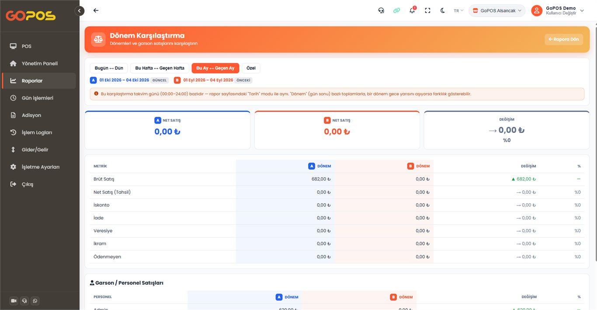597x310 pixels.
Task: Click the video camera icon in sidebar footer
Action: click(x=14, y=301)
